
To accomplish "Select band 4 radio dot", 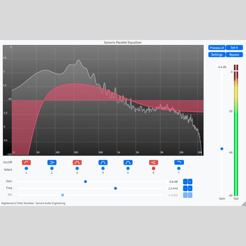I will [103, 168].
